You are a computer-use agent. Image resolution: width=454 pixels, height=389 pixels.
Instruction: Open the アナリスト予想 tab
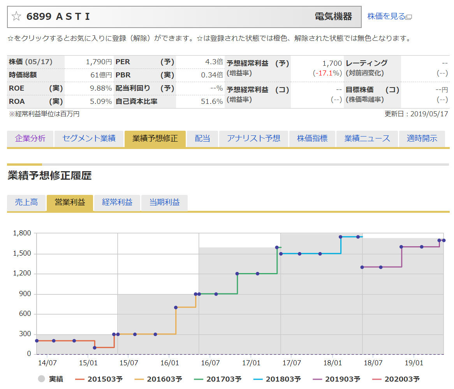point(253,138)
